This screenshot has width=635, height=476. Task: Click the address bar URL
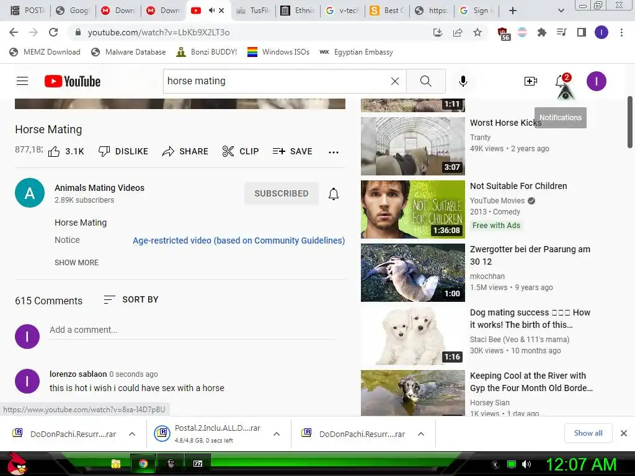tap(159, 32)
